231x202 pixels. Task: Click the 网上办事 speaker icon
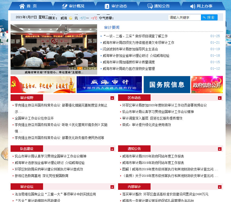[193, 6]
